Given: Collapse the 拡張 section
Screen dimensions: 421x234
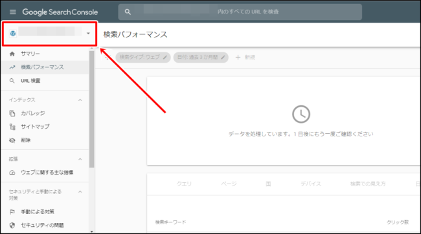Looking at the screenshot, I should [x=80, y=159].
